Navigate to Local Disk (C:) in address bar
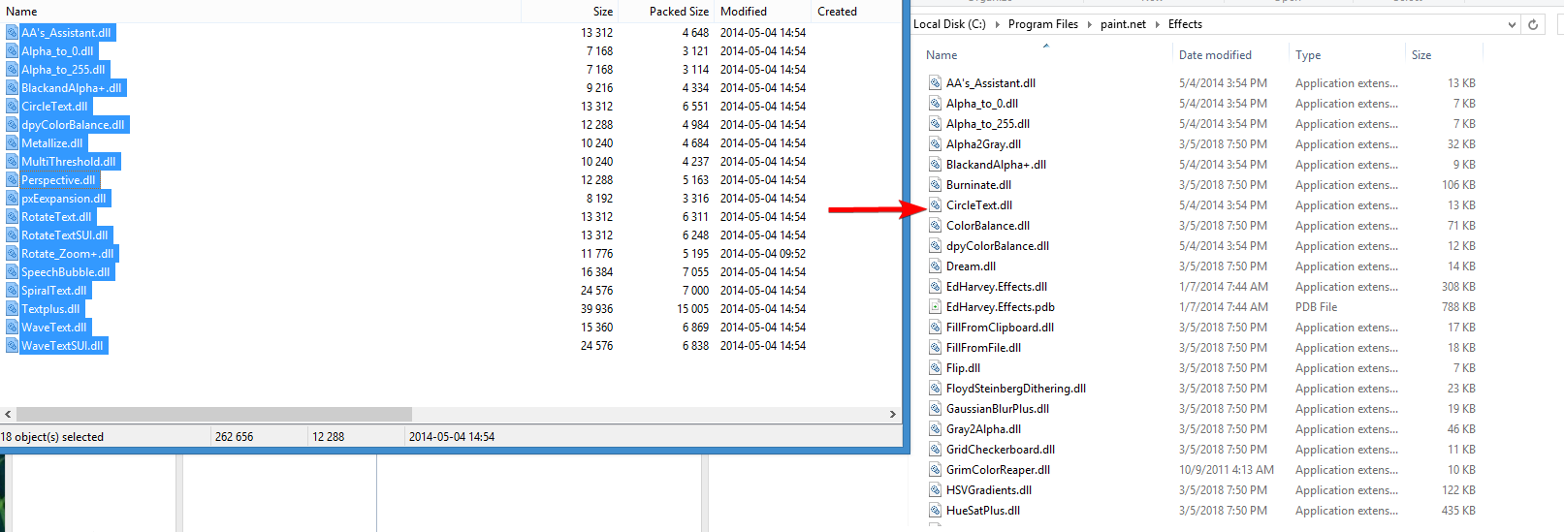This screenshot has height=532, width=1564. 949,24
